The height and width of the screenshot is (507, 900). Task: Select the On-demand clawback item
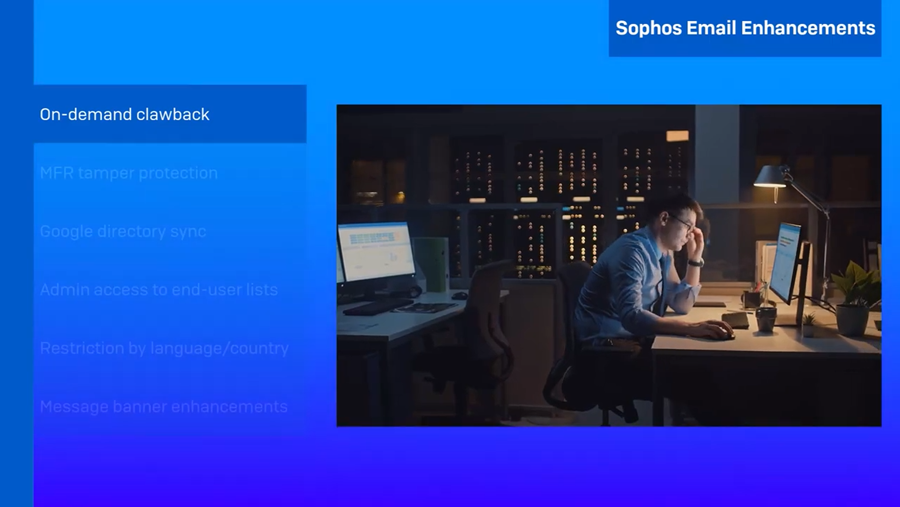124,114
